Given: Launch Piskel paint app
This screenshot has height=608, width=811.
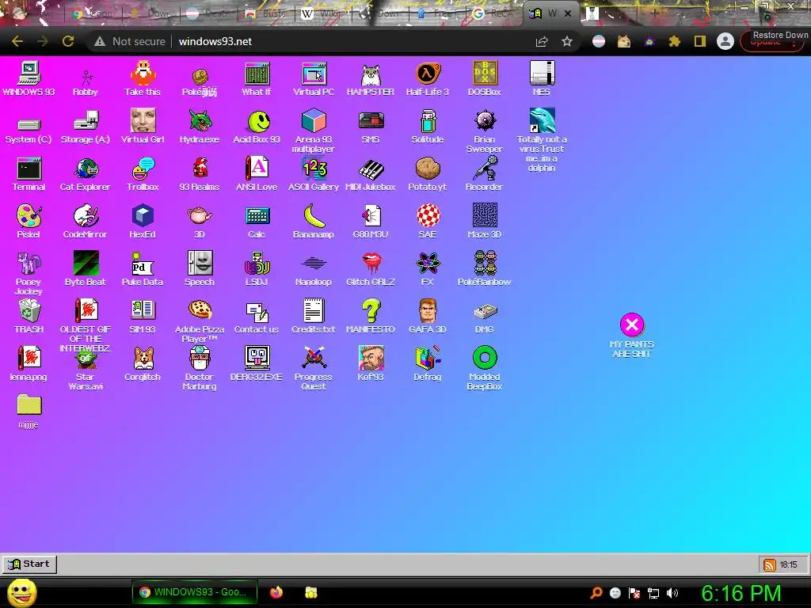Looking at the screenshot, I should tap(29, 216).
